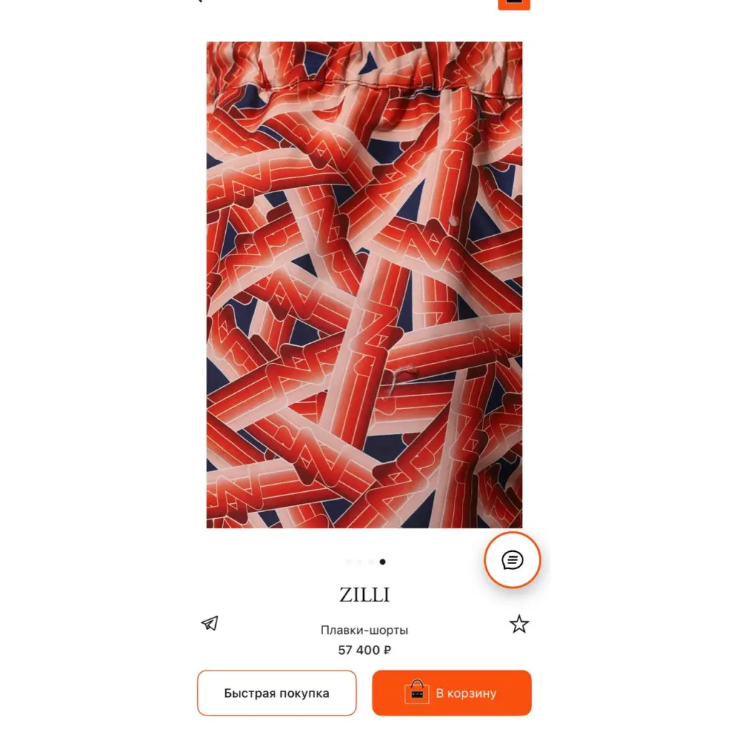Switch to the first gallery dot

click(x=348, y=562)
